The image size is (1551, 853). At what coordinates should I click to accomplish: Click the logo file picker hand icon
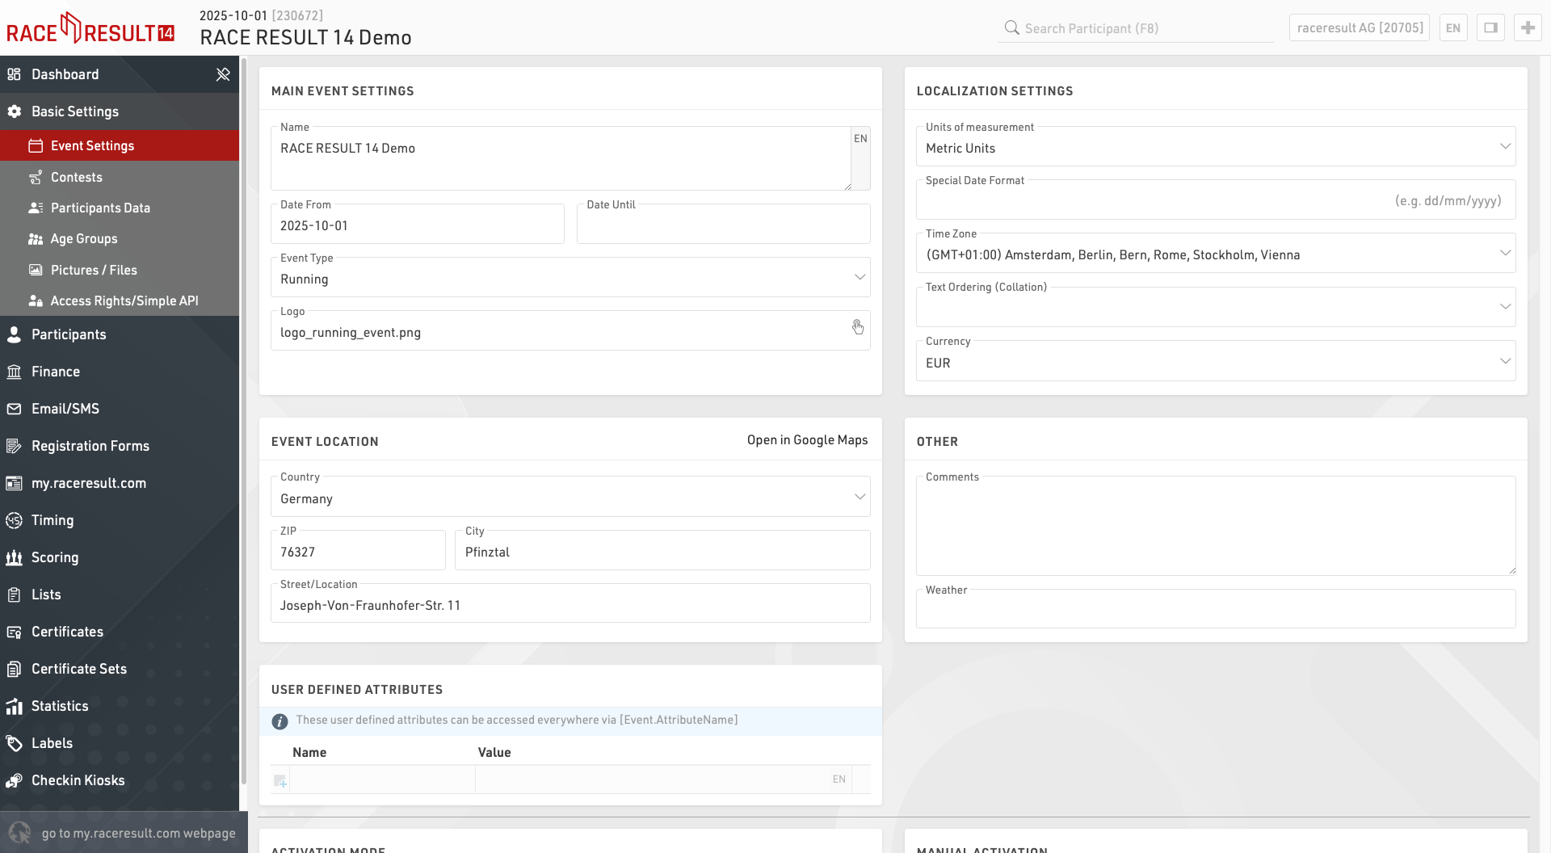857,327
